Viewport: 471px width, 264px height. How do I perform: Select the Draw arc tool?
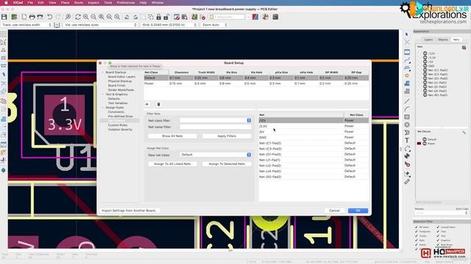coord(407,109)
